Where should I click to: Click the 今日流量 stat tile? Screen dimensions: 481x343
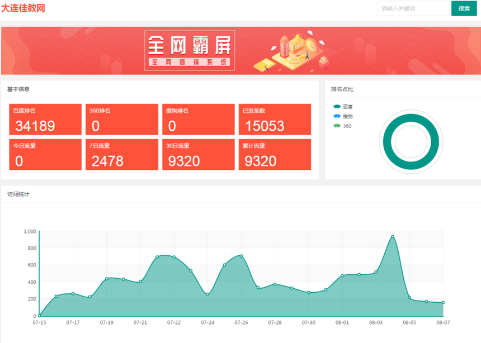pos(45,155)
